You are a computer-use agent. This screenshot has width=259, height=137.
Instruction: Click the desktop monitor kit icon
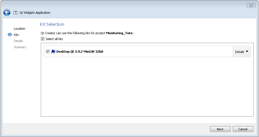[53, 52]
